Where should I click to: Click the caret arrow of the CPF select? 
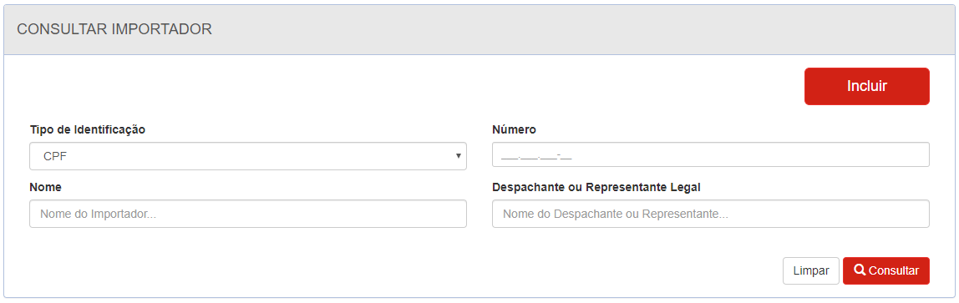[458, 156]
